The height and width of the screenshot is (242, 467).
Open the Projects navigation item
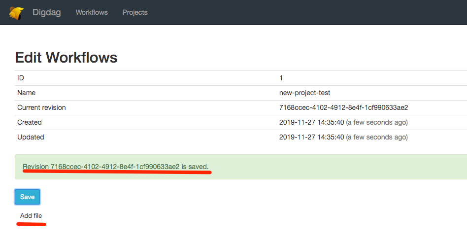point(135,12)
